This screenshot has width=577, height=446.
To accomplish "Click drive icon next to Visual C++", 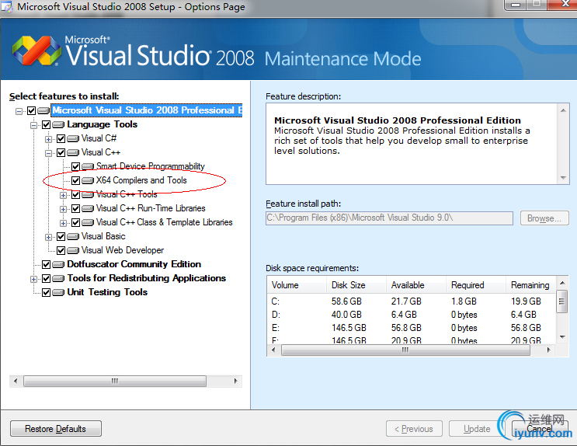I will point(73,152).
